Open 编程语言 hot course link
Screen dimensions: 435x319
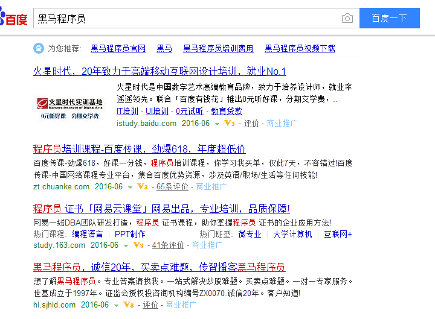pyautogui.click(x=88, y=234)
